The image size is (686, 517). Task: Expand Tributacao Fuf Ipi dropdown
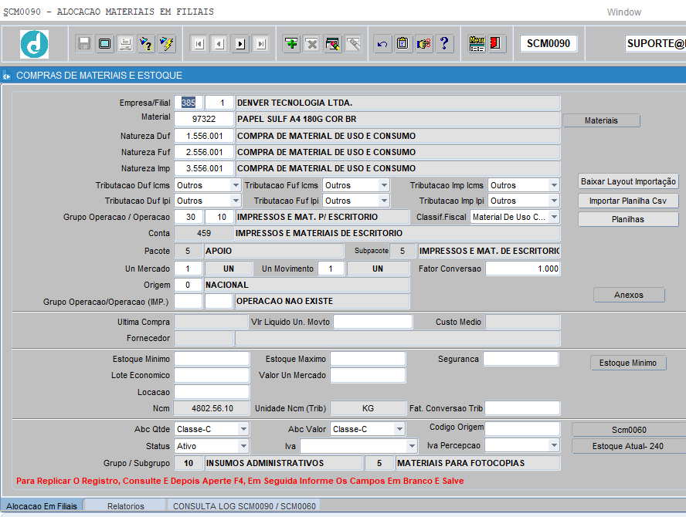tap(384, 201)
